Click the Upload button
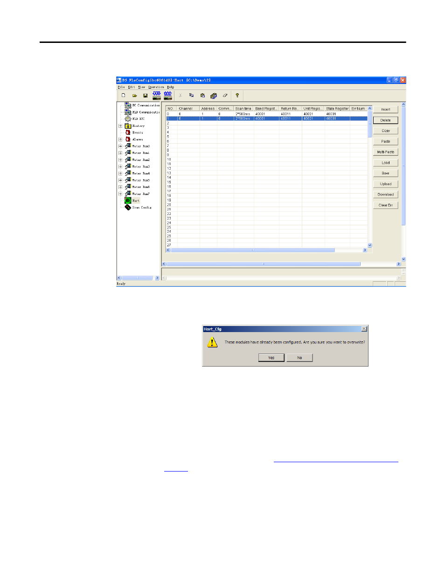Image resolution: width=445 pixels, height=576 pixels. [x=386, y=184]
